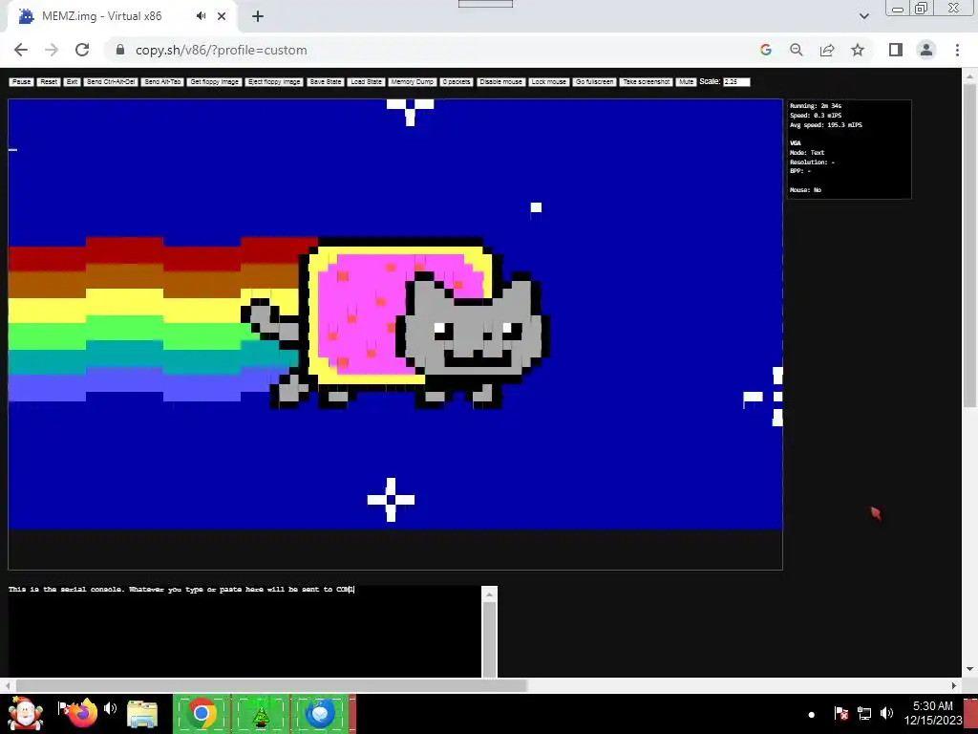Send Alt-Tab to the virtual machine
This screenshot has height=734, width=978.
[162, 82]
